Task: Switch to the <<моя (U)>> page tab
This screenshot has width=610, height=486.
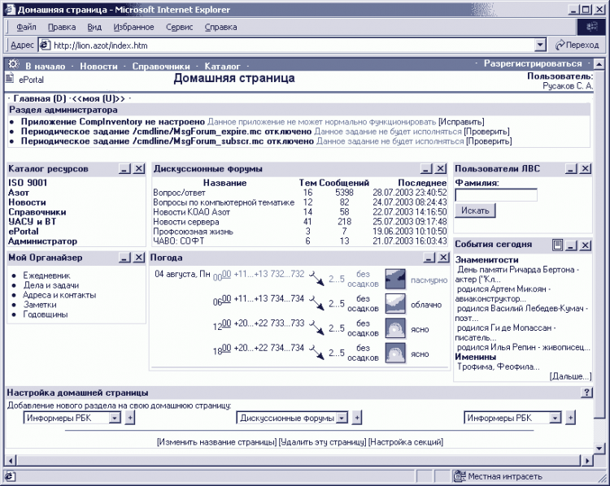Action: (98, 98)
